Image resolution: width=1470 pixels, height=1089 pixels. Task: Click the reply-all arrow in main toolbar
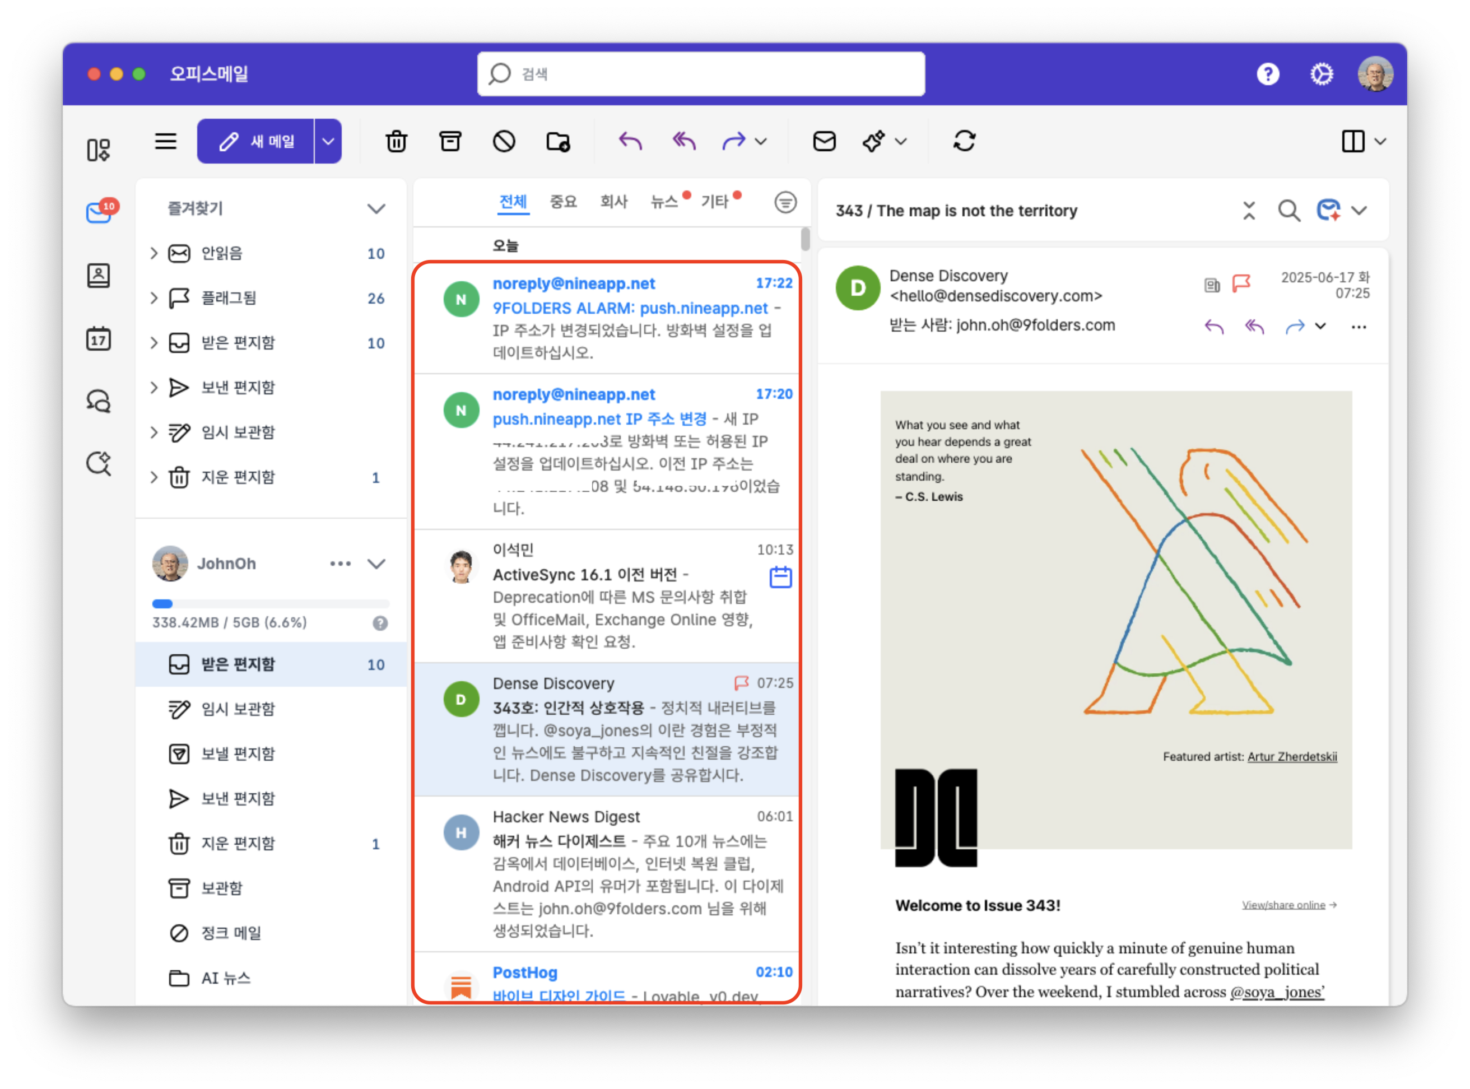(x=683, y=141)
